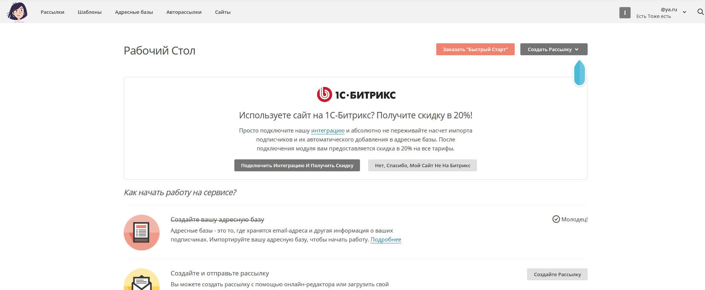
Task: Open the Рассылки menu
Action: click(52, 12)
